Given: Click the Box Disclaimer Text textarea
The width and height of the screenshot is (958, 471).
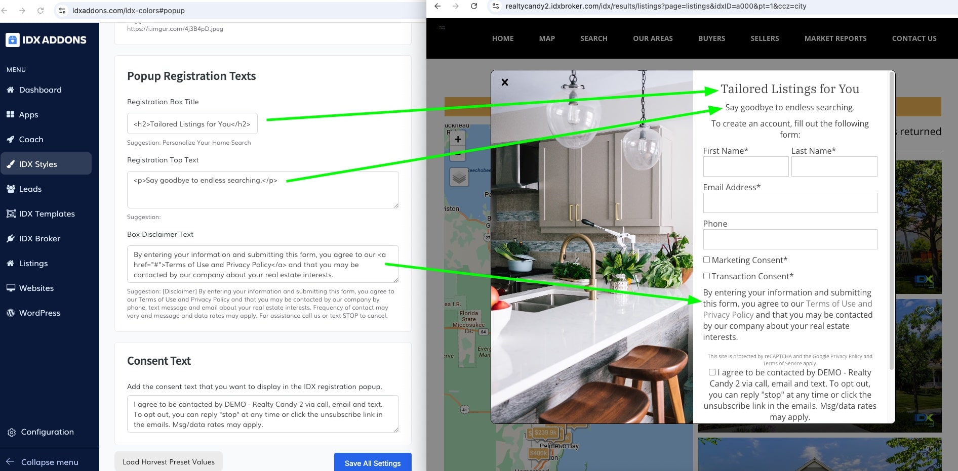Looking at the screenshot, I should 263,264.
